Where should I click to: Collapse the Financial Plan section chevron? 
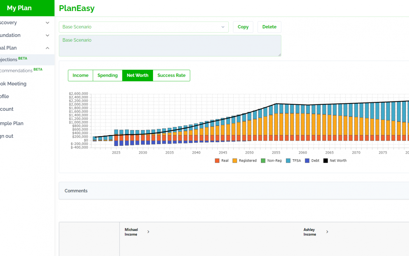click(x=47, y=48)
